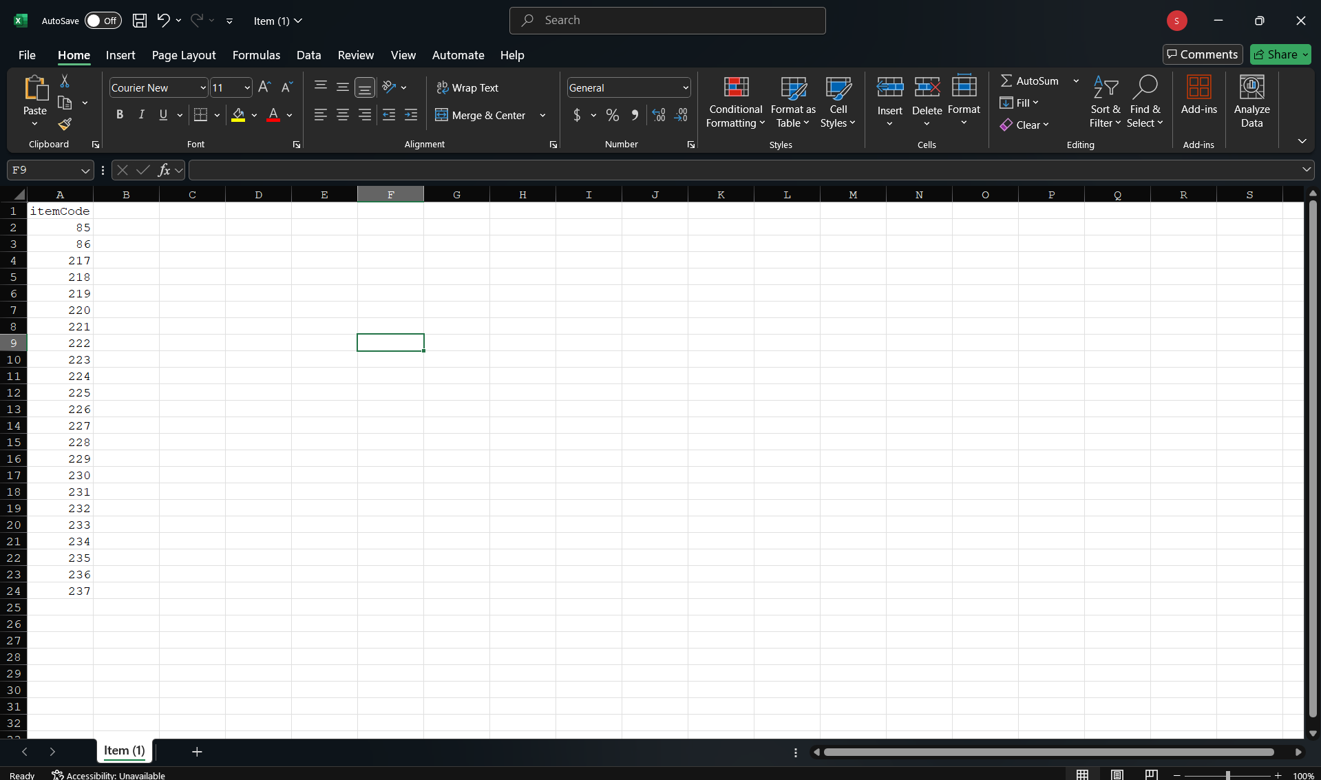This screenshot has width=1321, height=780.
Task: Apply the yellow fill color swatch
Action: [x=238, y=116]
